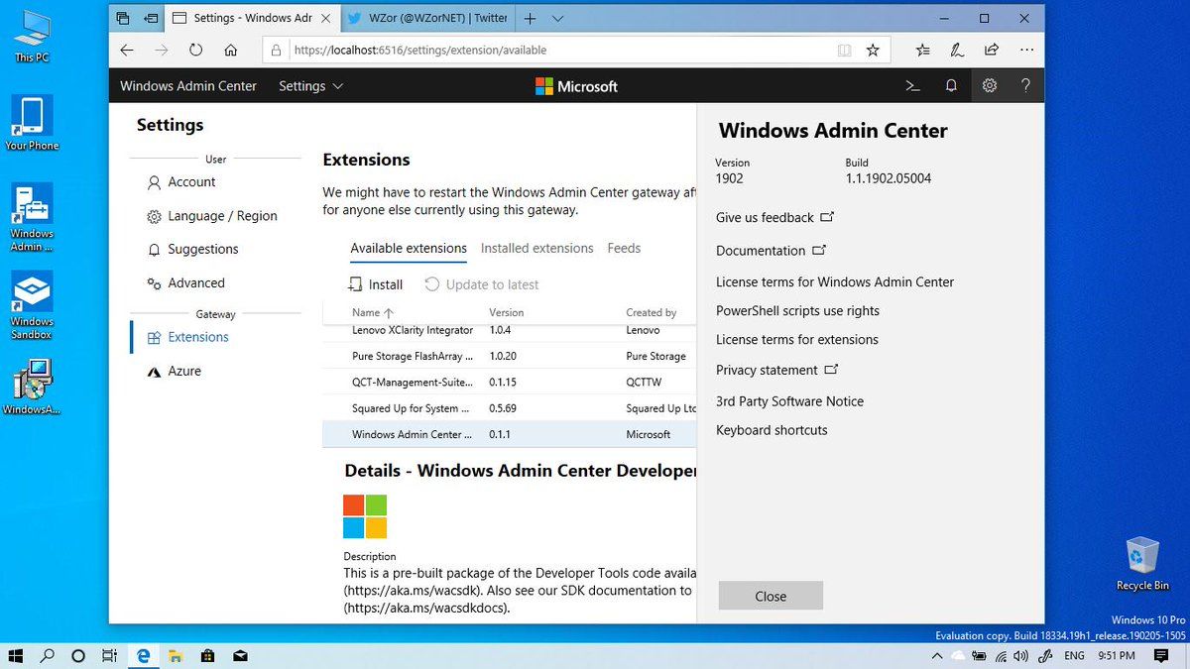1190x669 pixels.
Task: Refresh the page in Edge
Action: [x=195, y=50]
